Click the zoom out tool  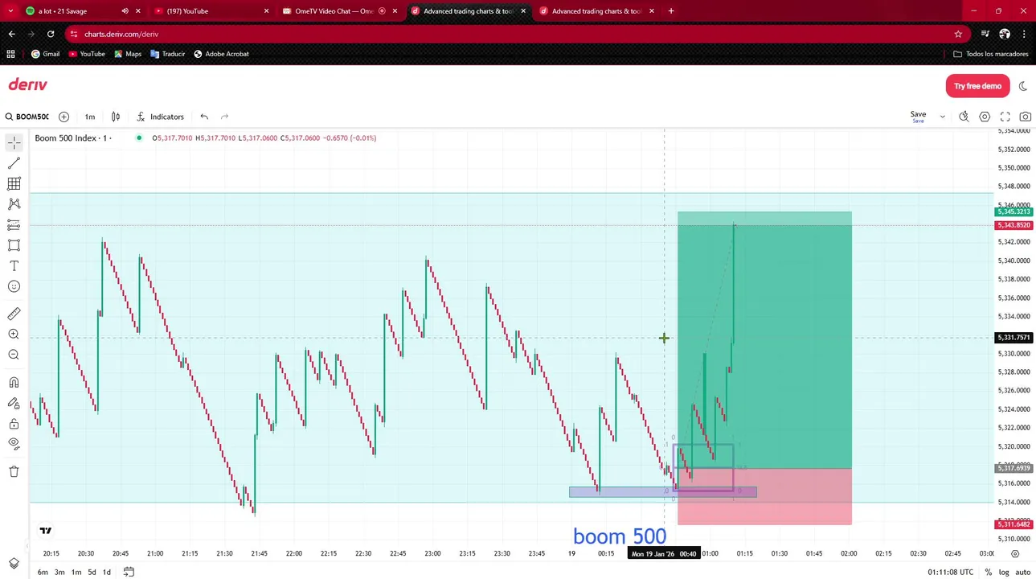(14, 355)
